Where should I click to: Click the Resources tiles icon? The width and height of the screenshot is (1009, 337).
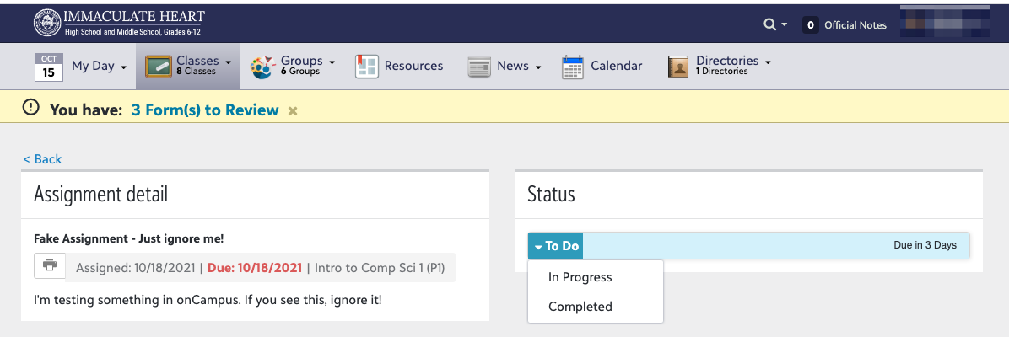point(367,67)
